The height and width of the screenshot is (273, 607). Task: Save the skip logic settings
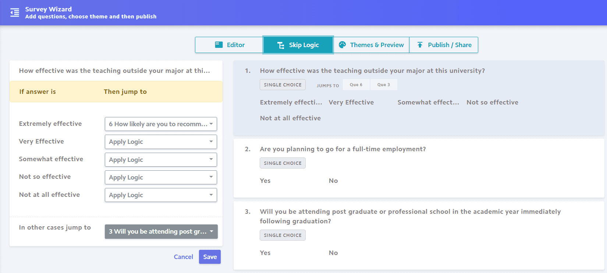(210, 257)
